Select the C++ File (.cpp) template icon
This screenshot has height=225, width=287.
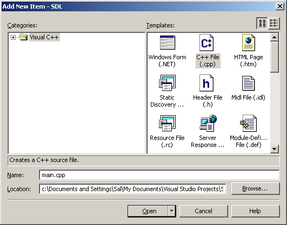point(206,43)
